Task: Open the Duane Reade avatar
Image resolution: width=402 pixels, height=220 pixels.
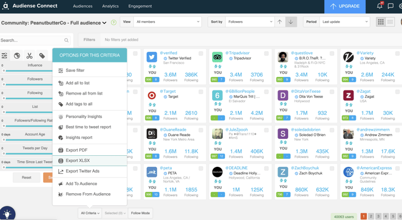Action: pos(152,134)
